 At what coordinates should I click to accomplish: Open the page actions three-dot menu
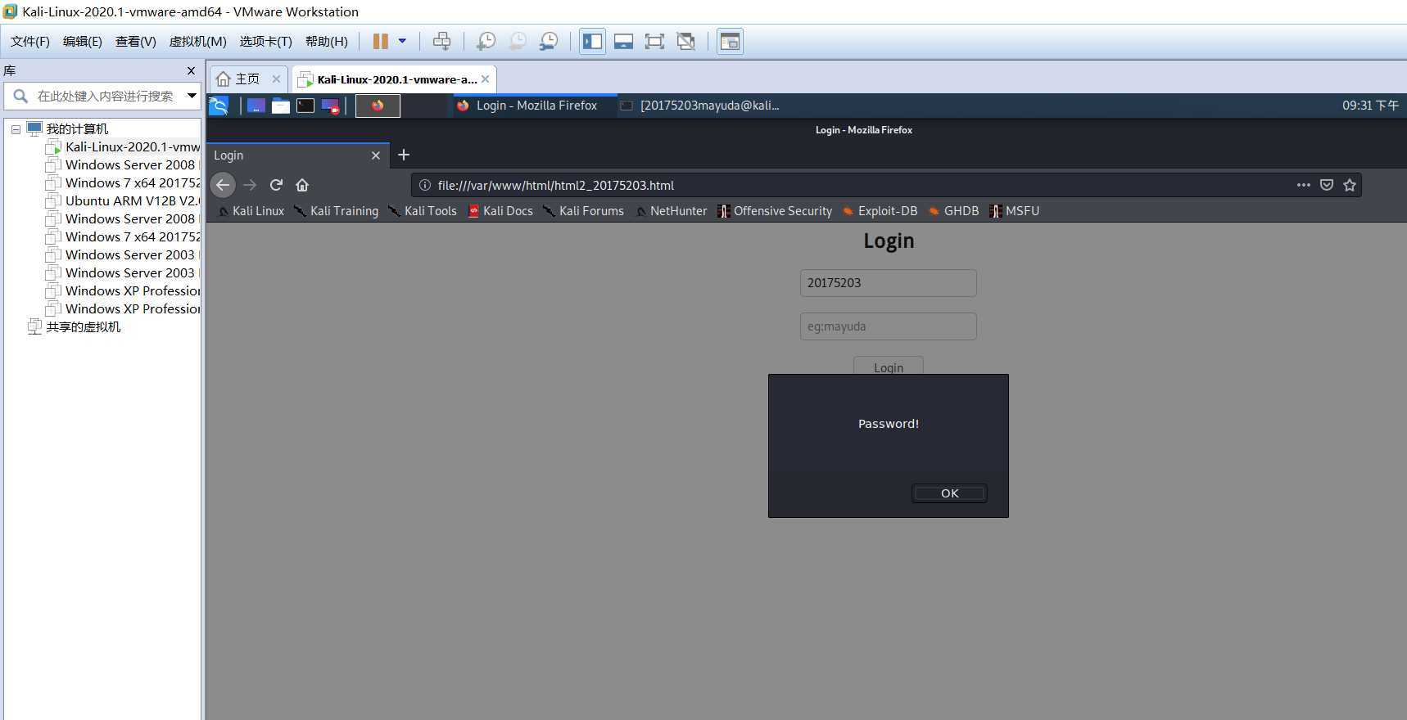(x=1304, y=185)
